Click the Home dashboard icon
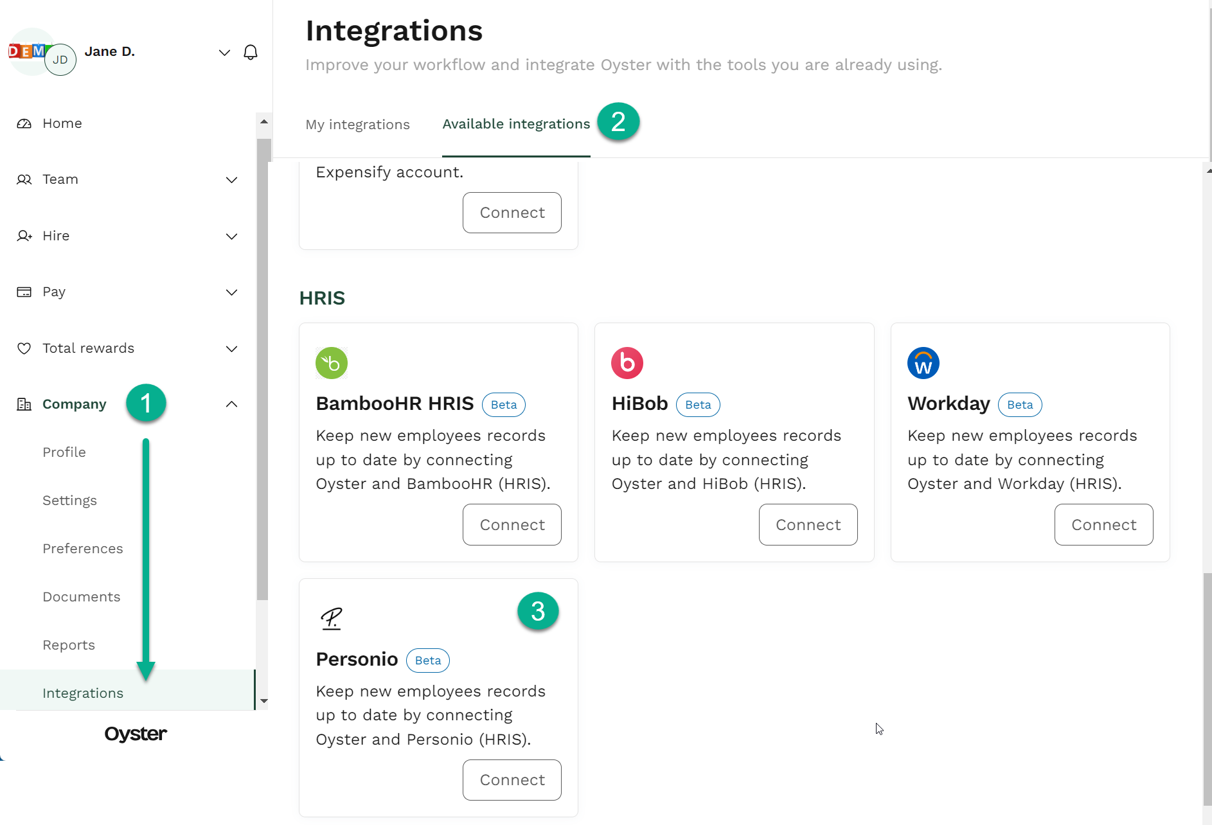Image resolution: width=1212 pixels, height=825 pixels. pos(24,123)
